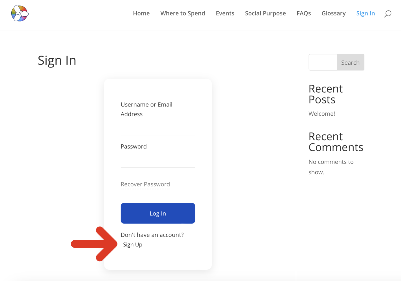Click the Sign In page heading
The height and width of the screenshot is (281, 401).
coord(57,61)
